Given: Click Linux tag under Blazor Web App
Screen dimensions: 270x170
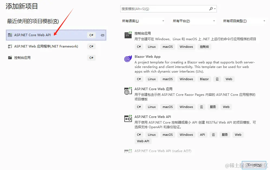Looking at the screenshot, I should pos(152,79).
